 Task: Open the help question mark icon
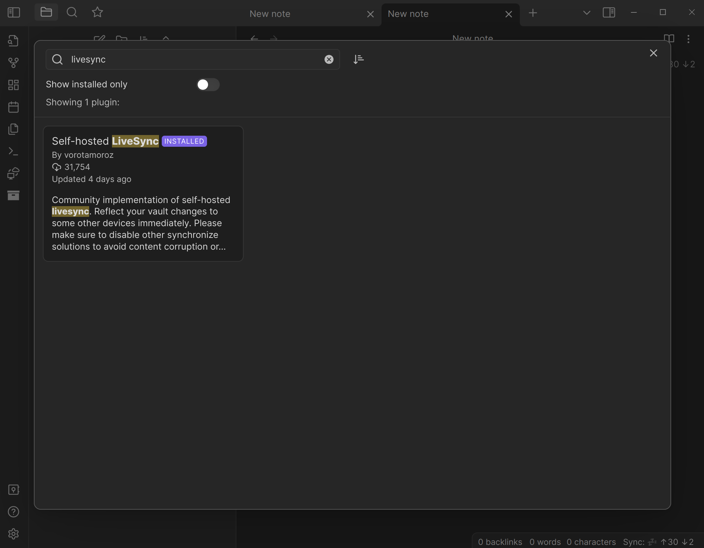coord(13,512)
